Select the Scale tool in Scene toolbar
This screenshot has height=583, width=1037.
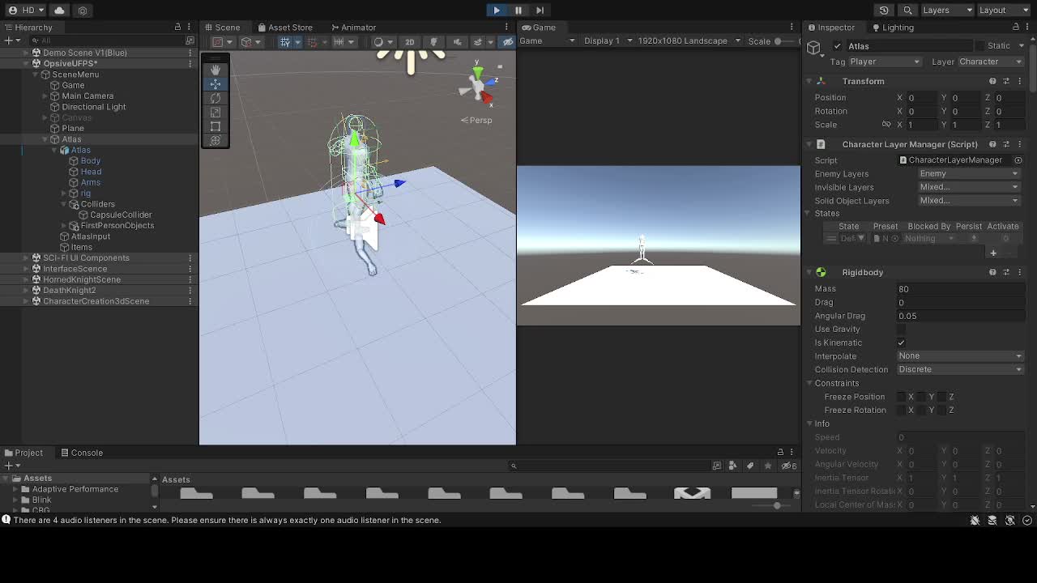point(216,113)
